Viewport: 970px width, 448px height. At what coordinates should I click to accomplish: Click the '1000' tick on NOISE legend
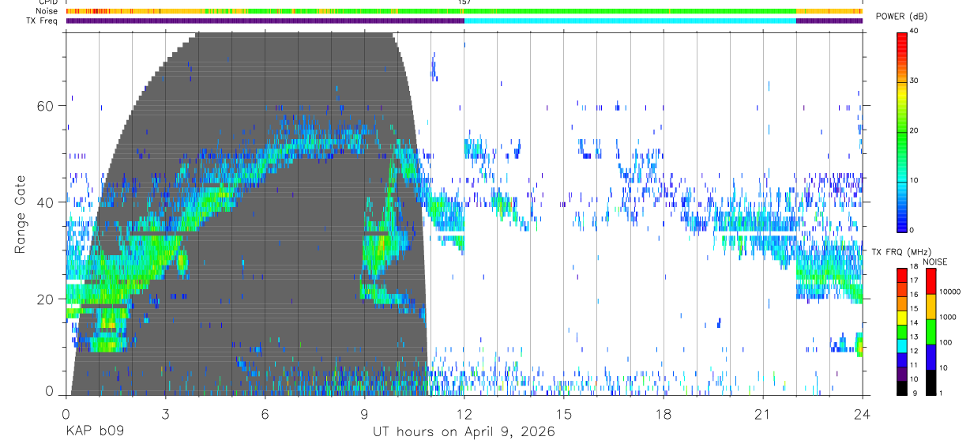pos(948,317)
